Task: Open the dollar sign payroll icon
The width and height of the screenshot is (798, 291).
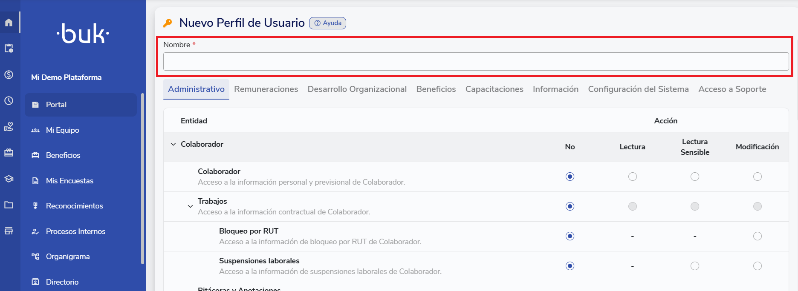Action: (9, 75)
